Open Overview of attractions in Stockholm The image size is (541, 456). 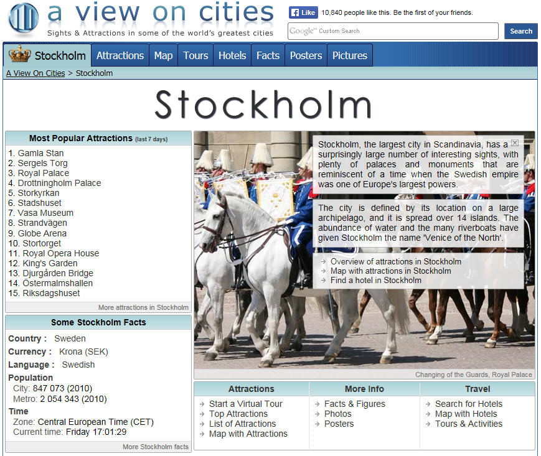click(396, 262)
